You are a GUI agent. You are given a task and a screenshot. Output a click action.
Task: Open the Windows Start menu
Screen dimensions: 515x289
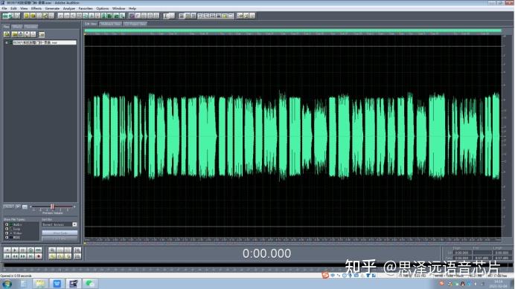click(x=7, y=284)
